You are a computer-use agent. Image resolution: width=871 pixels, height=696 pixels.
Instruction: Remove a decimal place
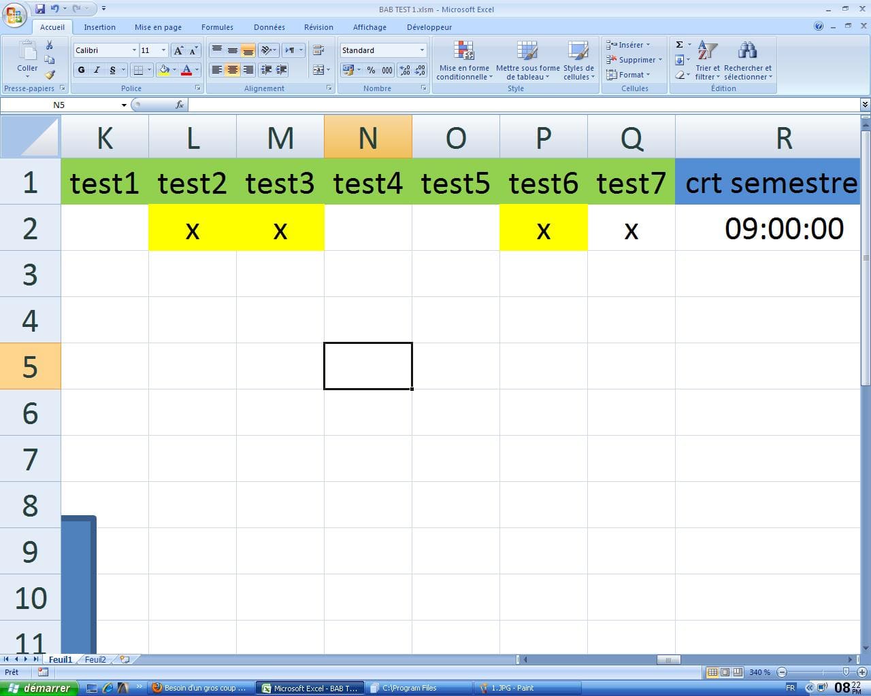coord(420,70)
